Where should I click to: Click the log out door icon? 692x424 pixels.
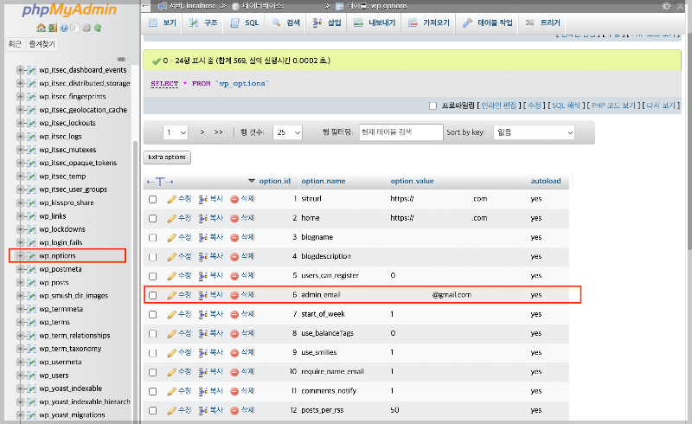53,28
